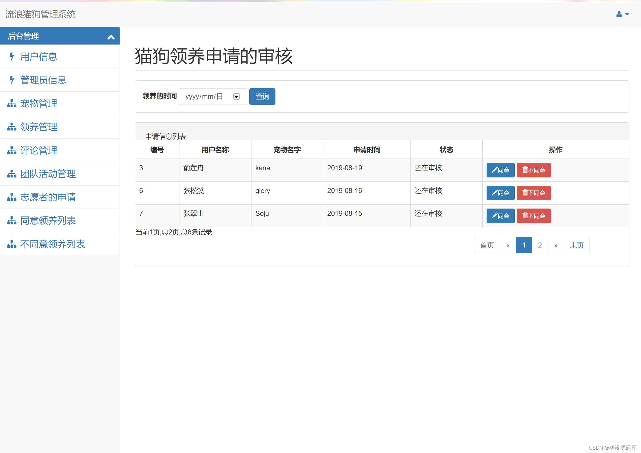Click the 查询 search button
Image resolution: width=641 pixels, height=453 pixels.
point(262,96)
